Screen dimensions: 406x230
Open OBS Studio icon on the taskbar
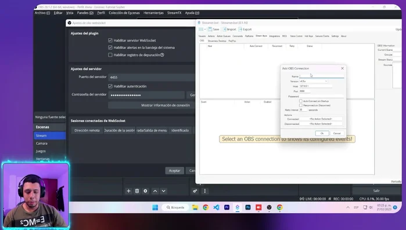(x=269, y=207)
